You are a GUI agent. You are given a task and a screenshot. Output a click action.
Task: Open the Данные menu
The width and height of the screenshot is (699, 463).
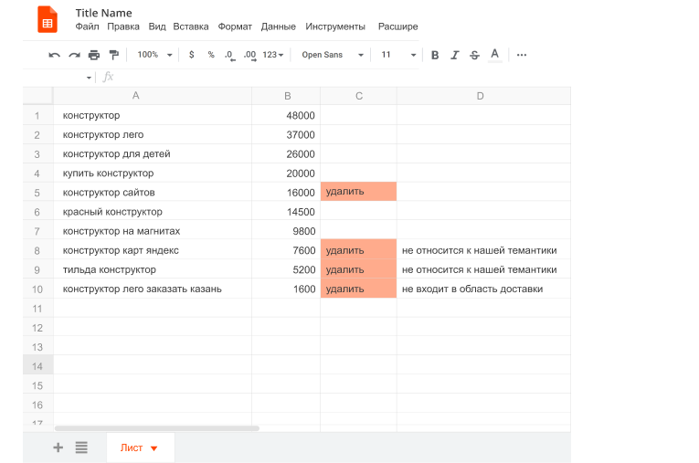point(278,26)
